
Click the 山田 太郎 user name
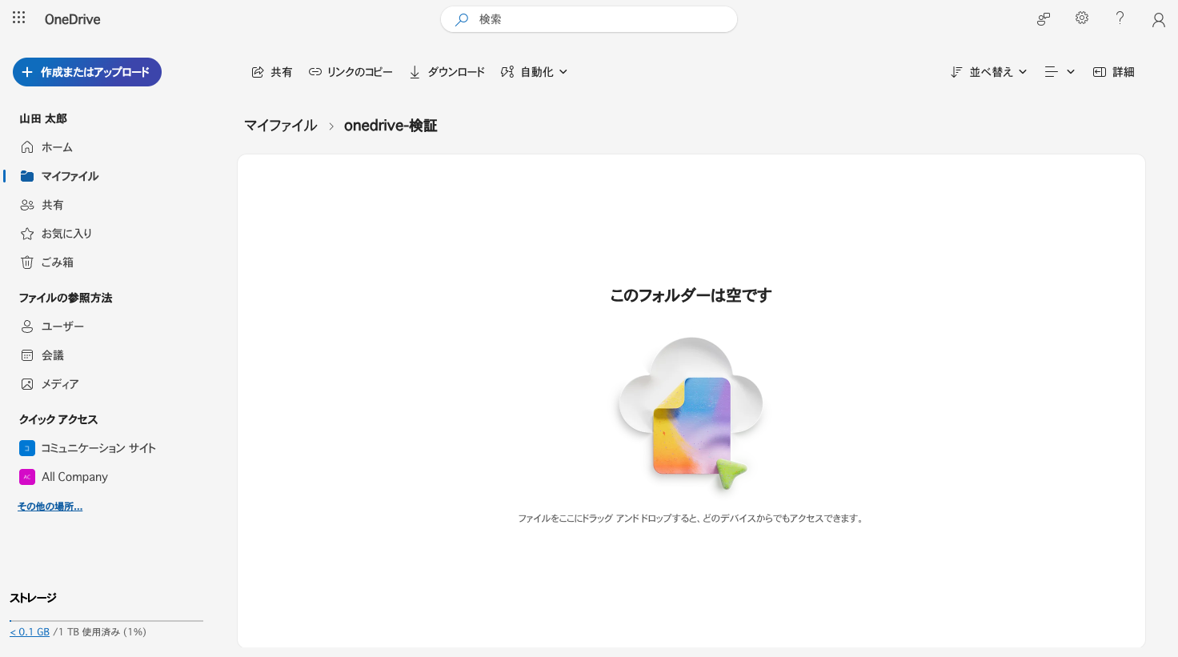(x=43, y=118)
